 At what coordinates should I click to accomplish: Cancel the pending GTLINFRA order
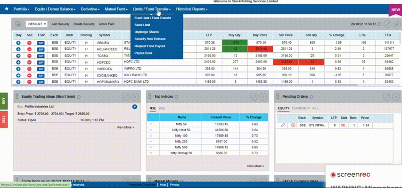coord(293,125)
